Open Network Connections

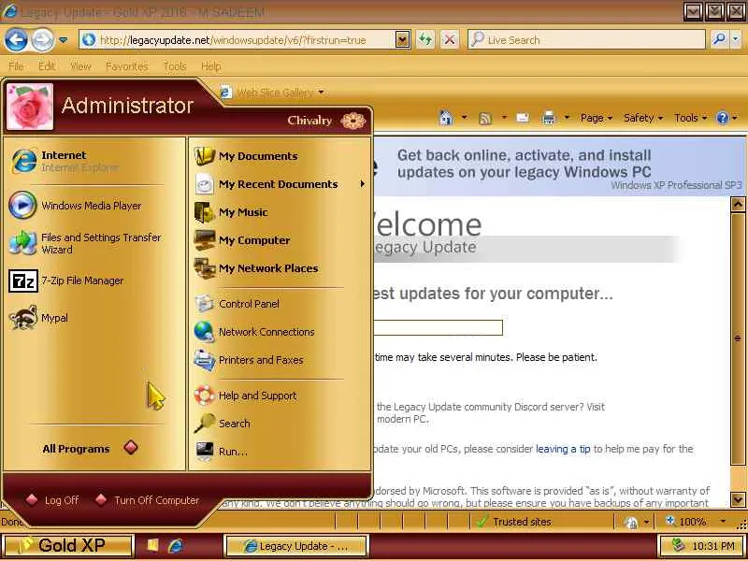pyautogui.click(x=280, y=332)
